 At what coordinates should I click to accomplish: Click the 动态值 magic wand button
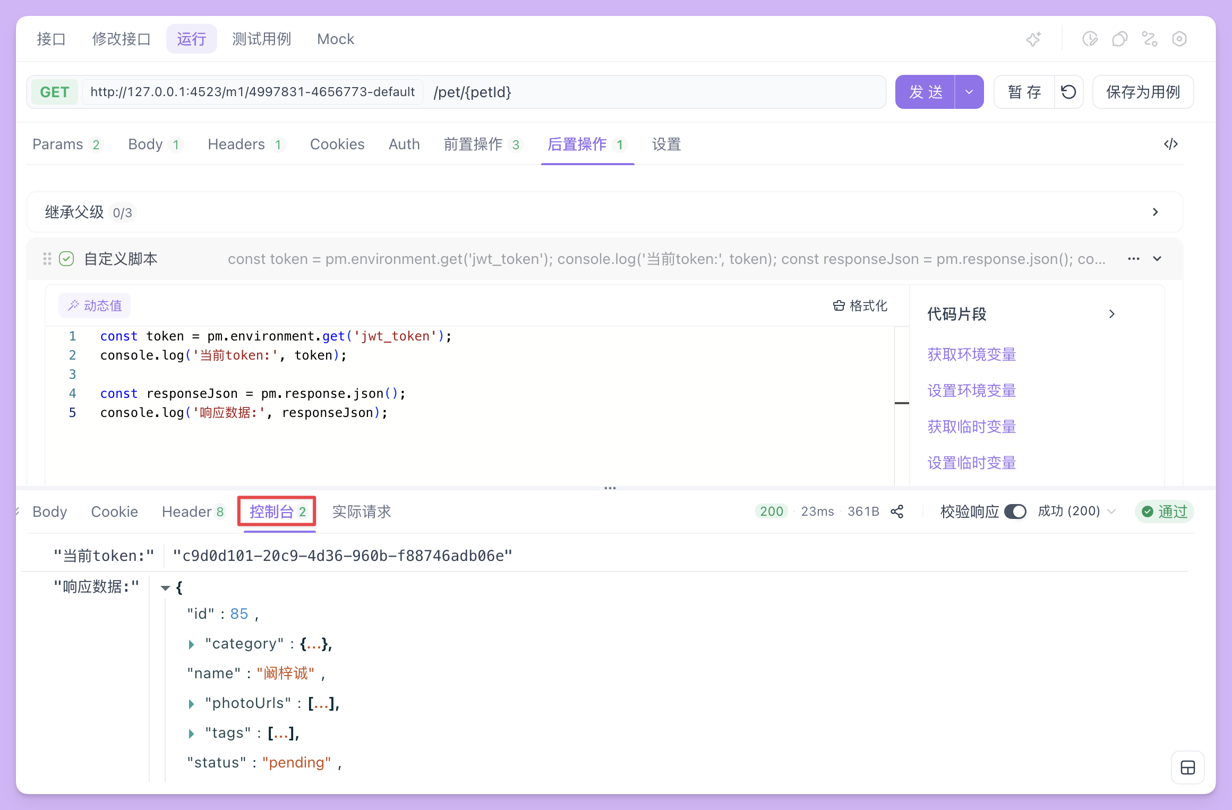(x=95, y=305)
